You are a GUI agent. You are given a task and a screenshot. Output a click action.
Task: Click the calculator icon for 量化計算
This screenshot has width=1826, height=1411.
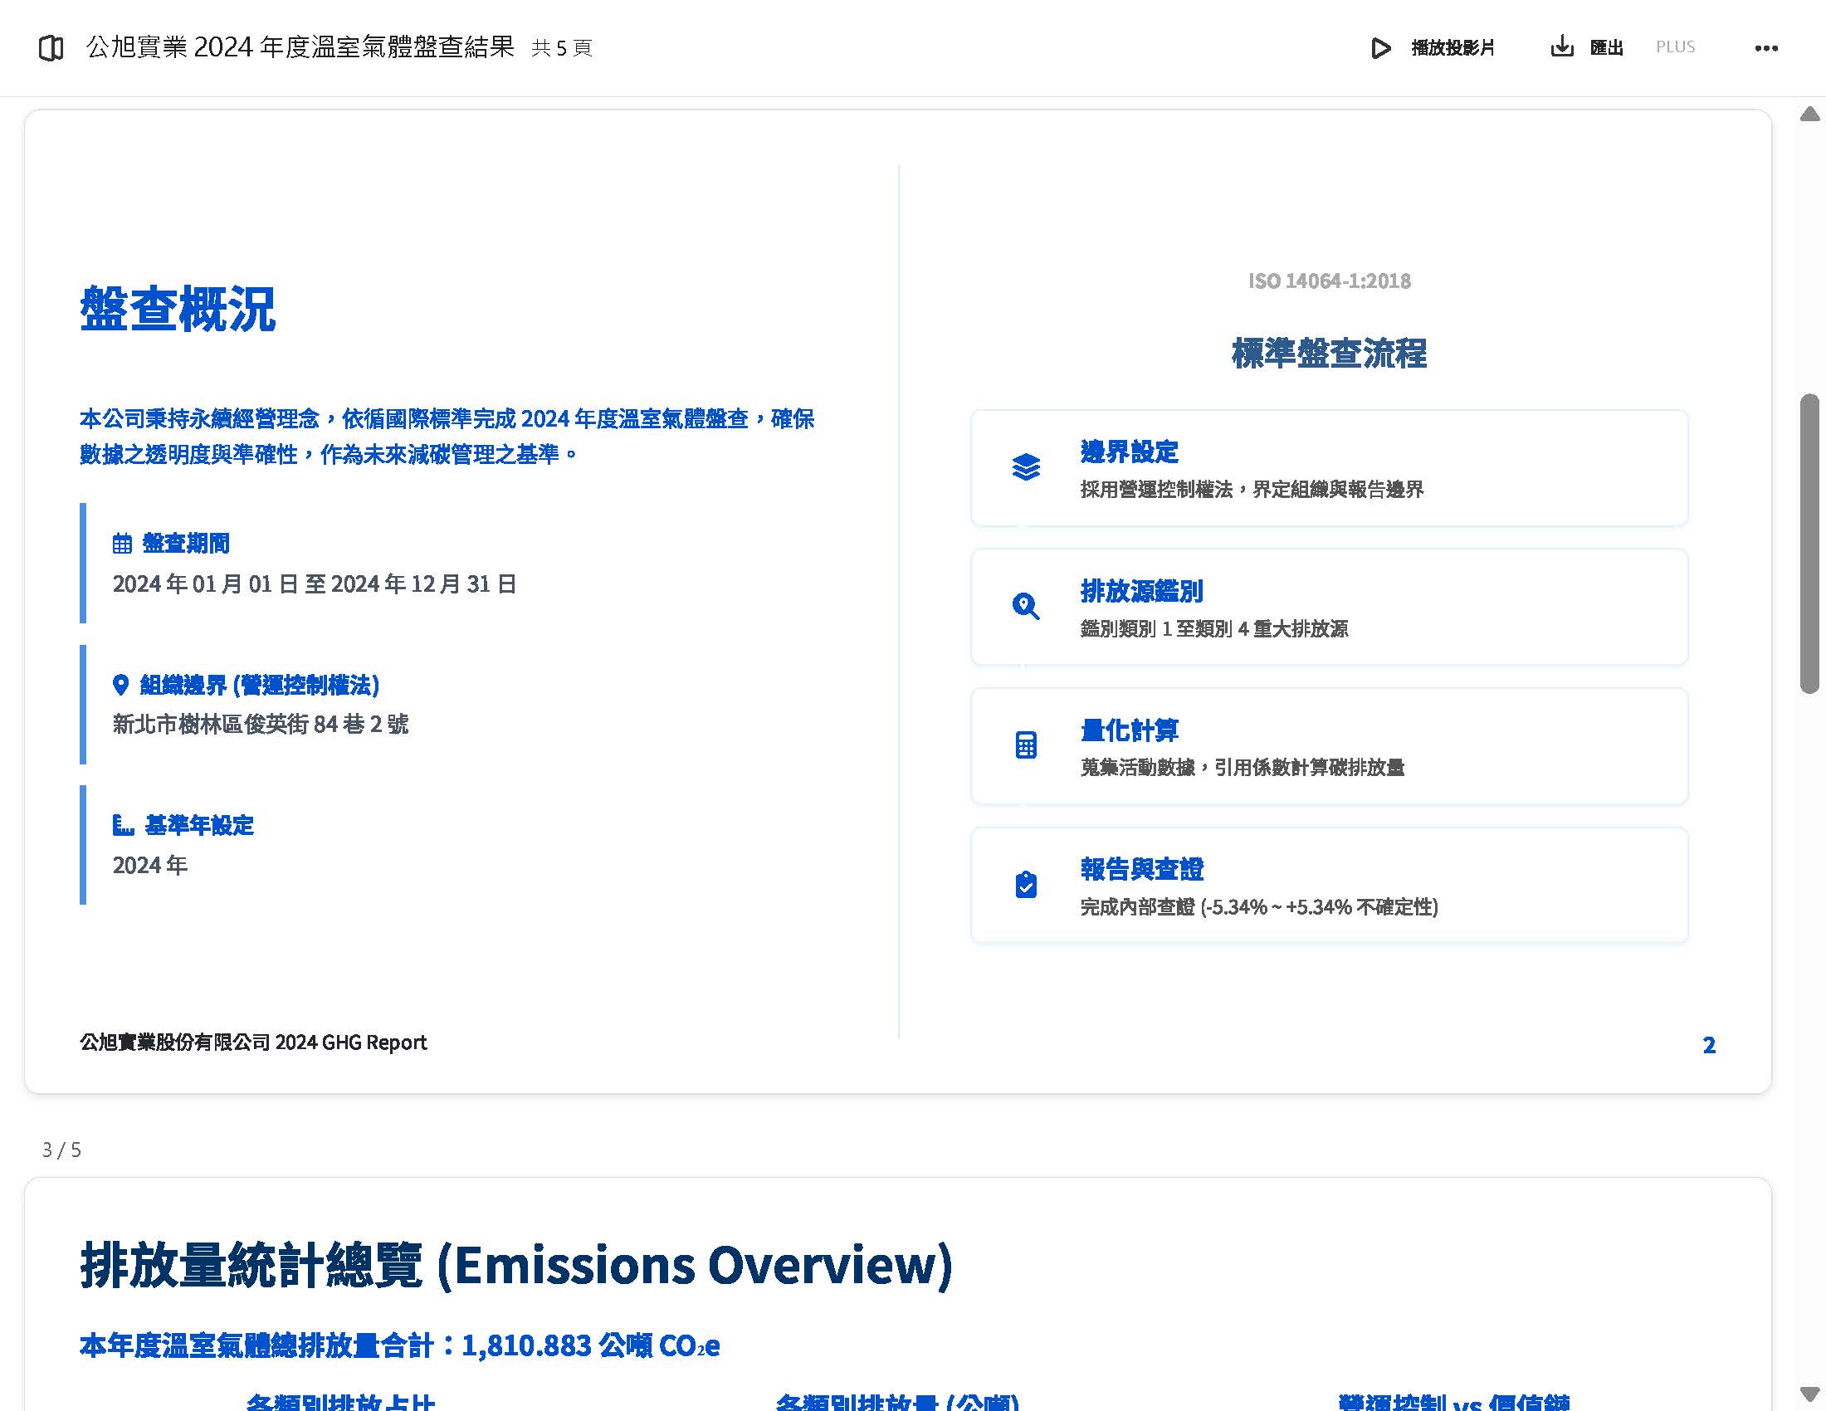coord(1026,745)
